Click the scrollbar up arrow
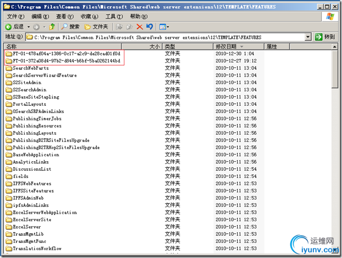 pos(335,46)
